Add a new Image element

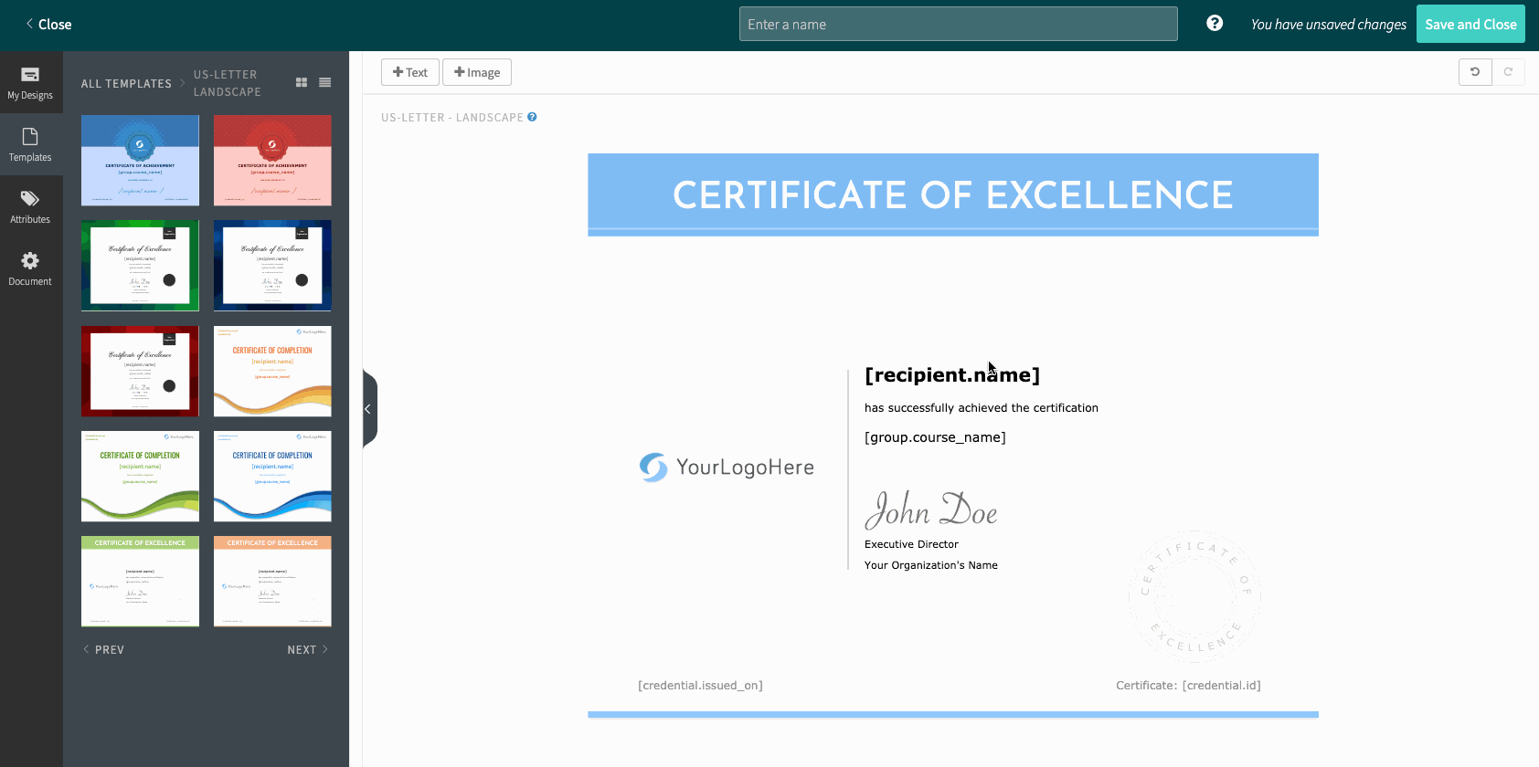coord(477,72)
